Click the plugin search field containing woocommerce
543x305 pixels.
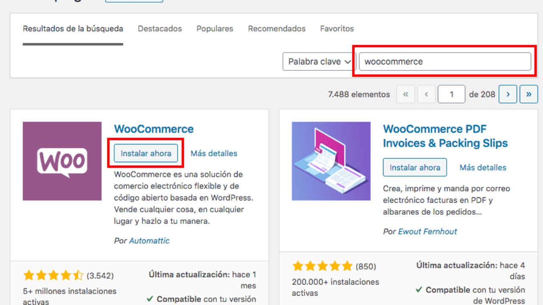(x=445, y=62)
